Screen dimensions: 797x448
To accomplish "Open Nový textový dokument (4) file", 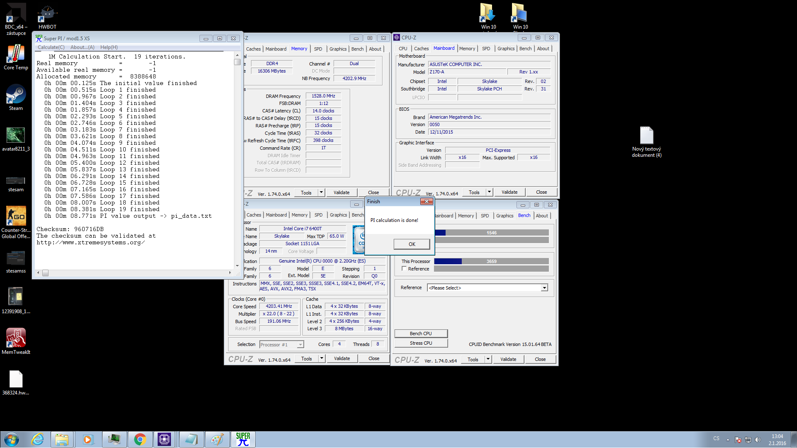I will [646, 136].
